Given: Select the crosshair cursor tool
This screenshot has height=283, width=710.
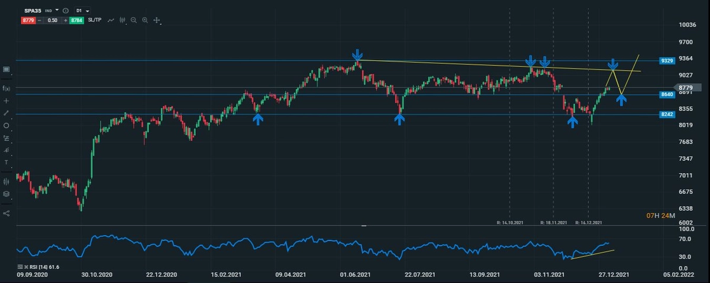Looking at the screenshot, I should point(7,100).
